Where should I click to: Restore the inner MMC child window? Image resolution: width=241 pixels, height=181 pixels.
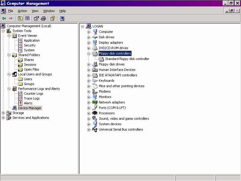[232, 11]
